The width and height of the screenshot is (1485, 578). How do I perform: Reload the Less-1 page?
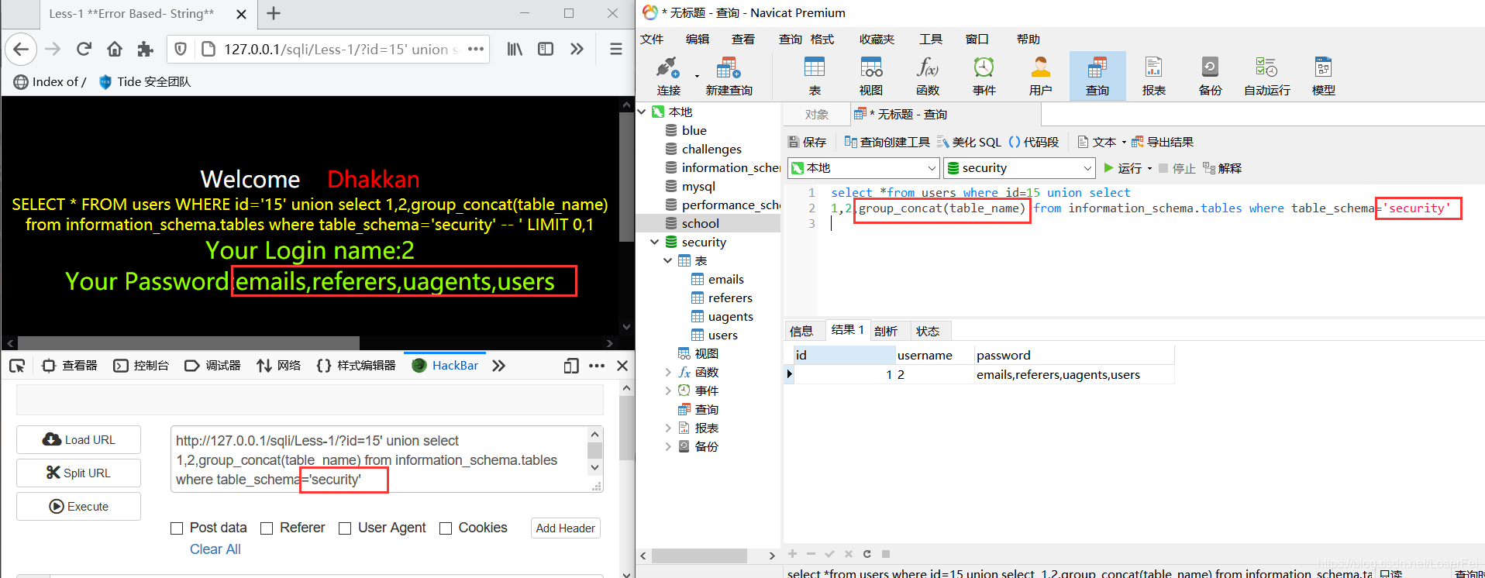84,50
